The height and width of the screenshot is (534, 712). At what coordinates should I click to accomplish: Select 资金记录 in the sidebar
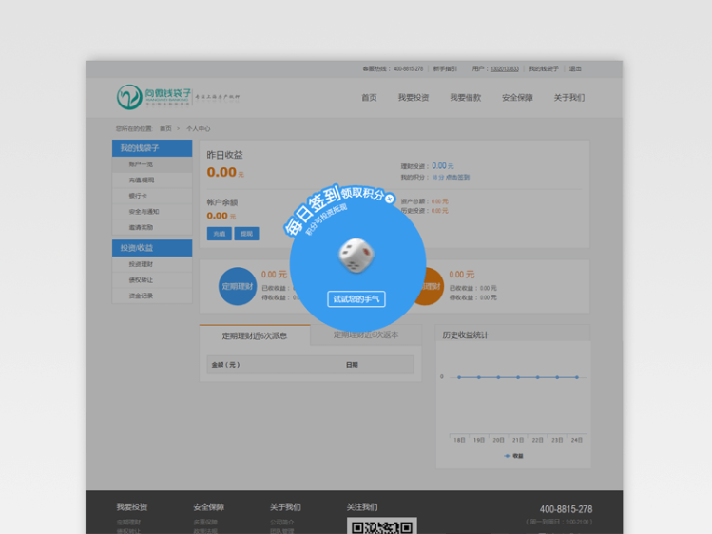pos(152,296)
